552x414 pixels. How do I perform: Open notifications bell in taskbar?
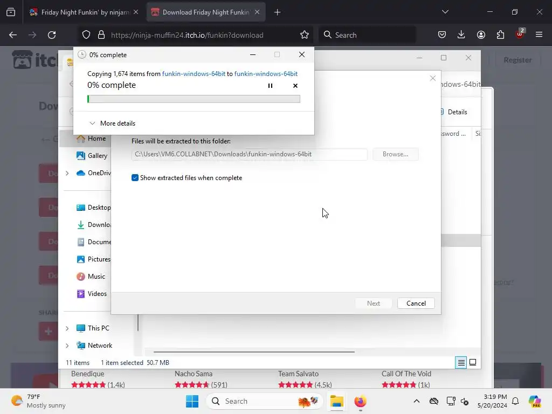(x=515, y=401)
